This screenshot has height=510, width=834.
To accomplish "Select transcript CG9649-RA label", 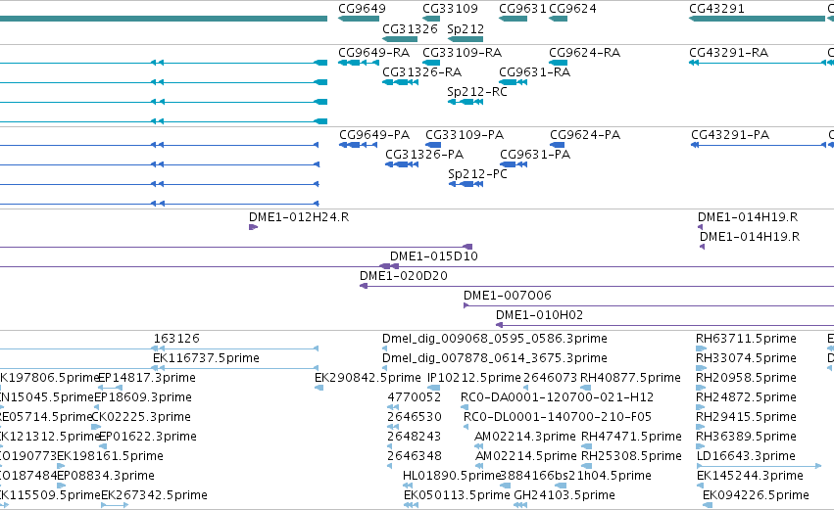I will tap(374, 53).
